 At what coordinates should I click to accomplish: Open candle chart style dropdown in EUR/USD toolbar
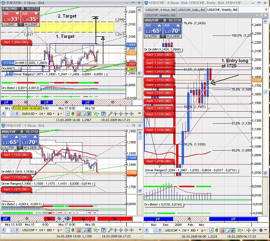pyautogui.click(x=60, y=114)
